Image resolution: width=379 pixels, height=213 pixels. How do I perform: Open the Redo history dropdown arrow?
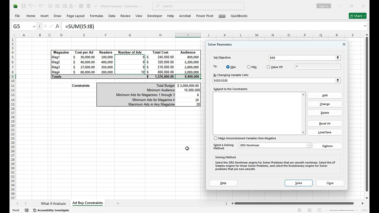pos(45,6)
